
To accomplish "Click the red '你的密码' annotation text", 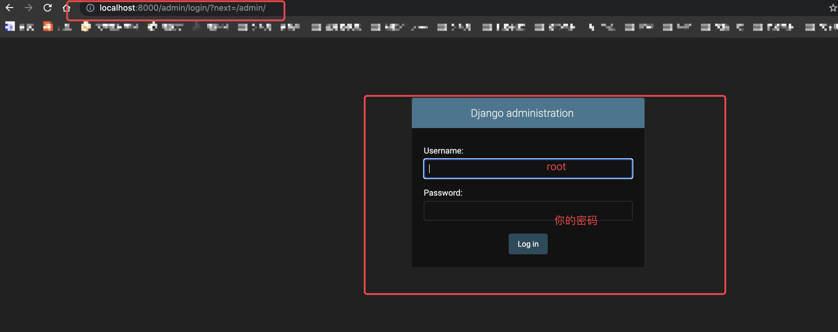I will [x=575, y=220].
